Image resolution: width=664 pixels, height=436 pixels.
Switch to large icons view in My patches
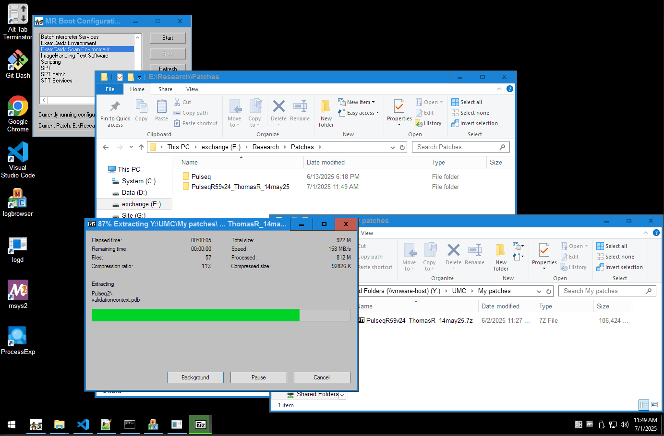tap(654, 405)
